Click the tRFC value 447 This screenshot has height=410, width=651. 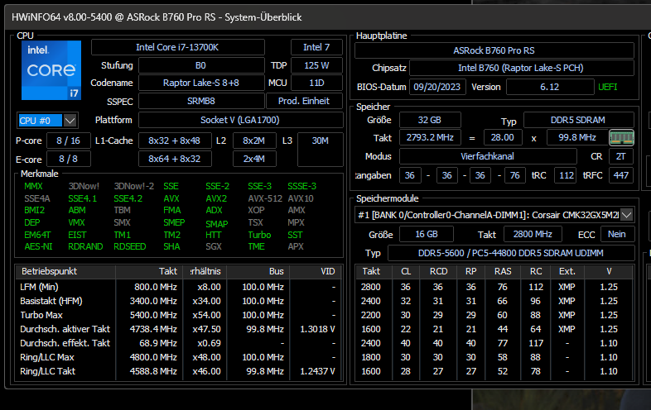(621, 176)
